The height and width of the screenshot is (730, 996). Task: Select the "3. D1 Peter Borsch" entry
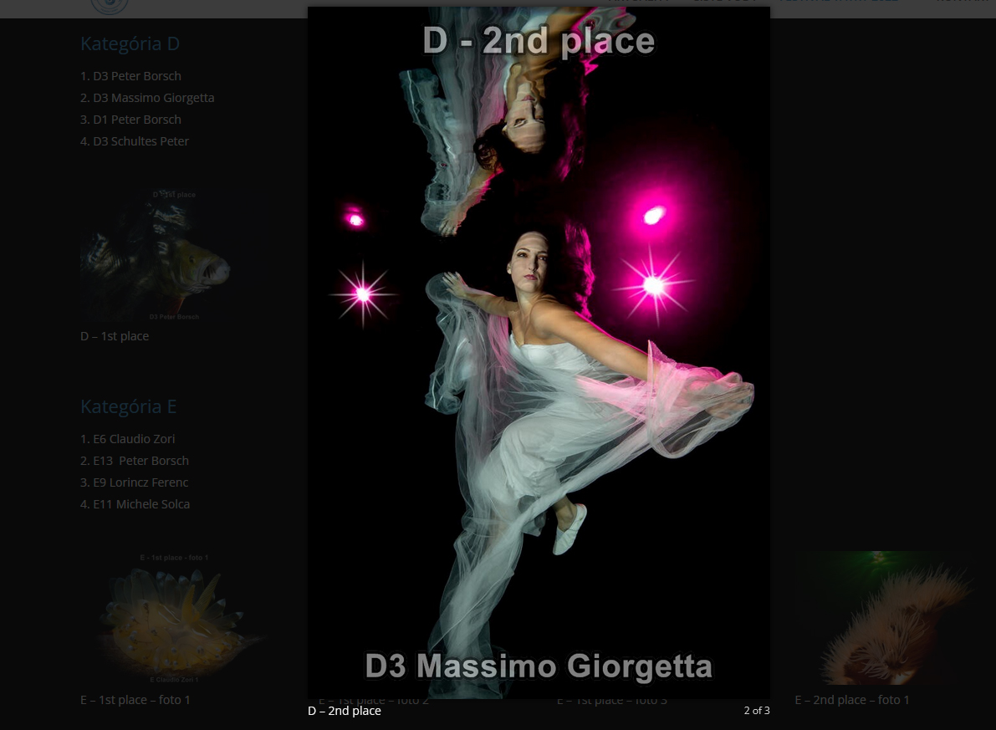(x=130, y=120)
